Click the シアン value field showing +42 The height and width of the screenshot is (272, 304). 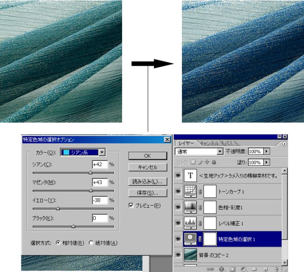(x=100, y=164)
